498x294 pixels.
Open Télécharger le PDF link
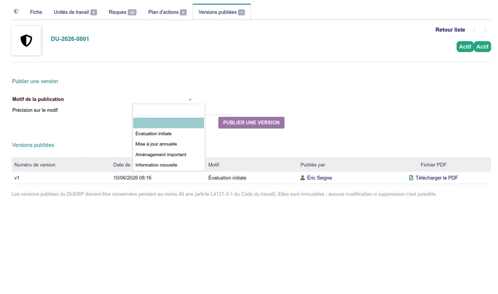tap(437, 178)
